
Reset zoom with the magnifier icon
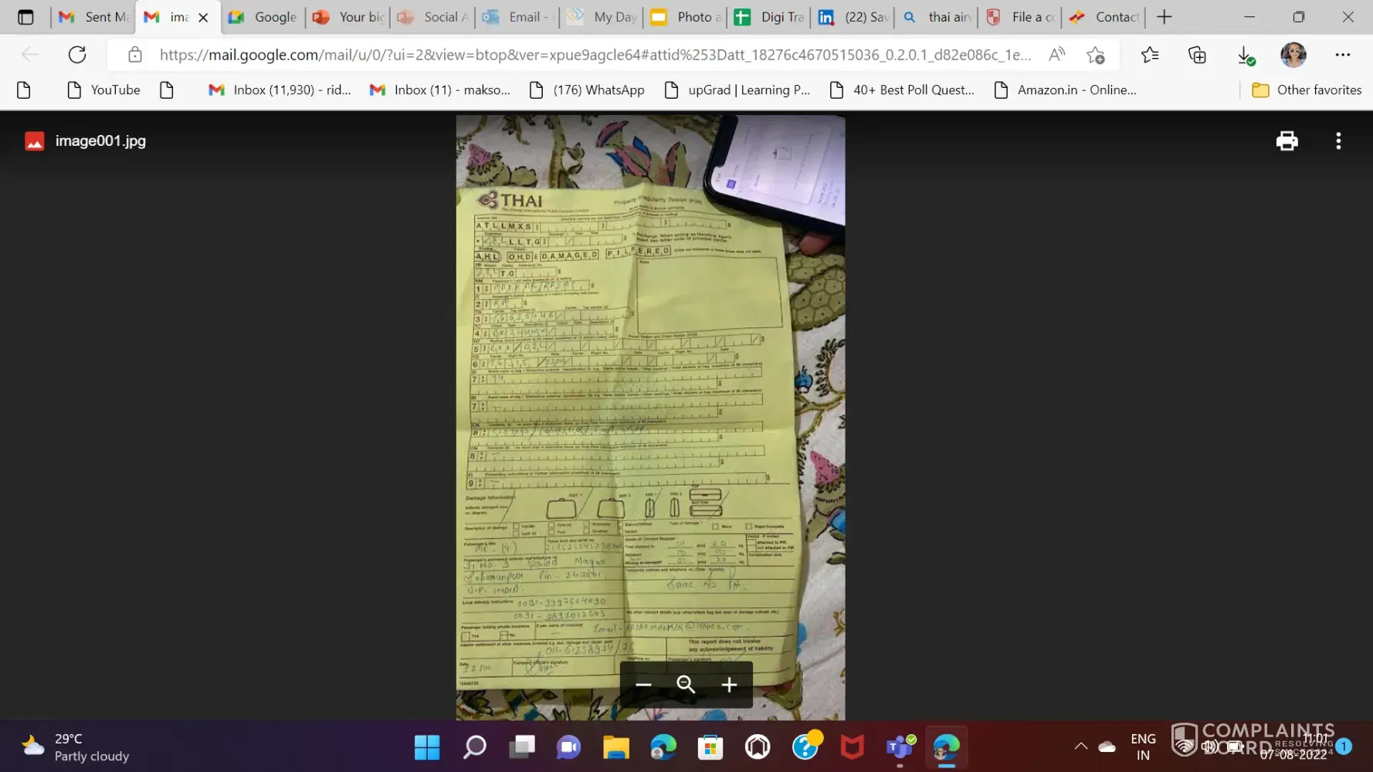tap(686, 685)
